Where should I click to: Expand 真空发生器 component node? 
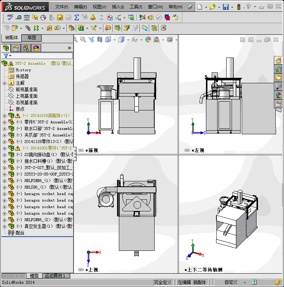click(x=5, y=227)
